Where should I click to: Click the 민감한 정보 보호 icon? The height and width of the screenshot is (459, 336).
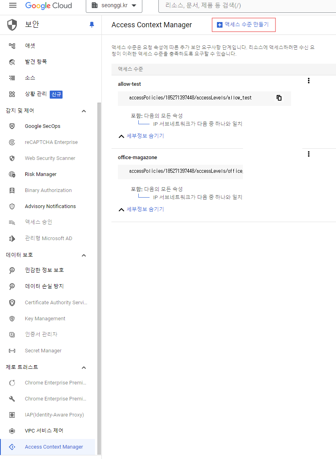pos(12,270)
